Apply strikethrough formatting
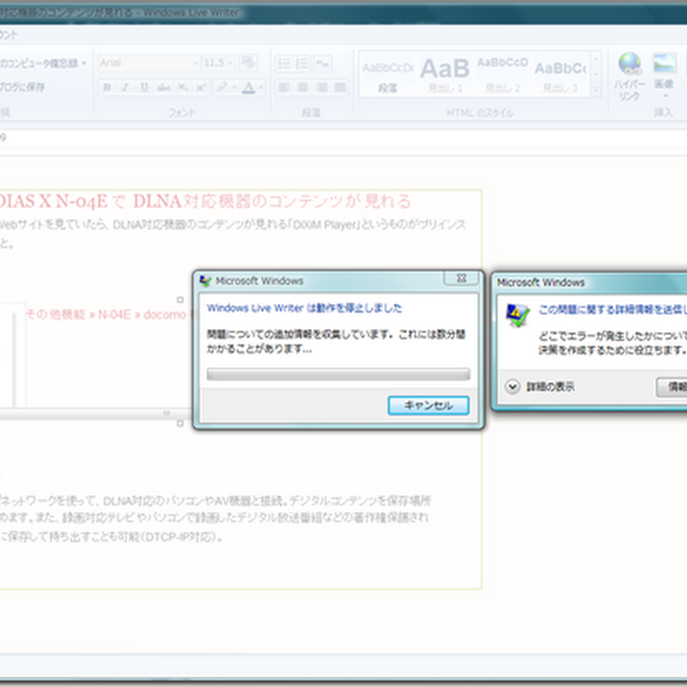 tap(163, 88)
